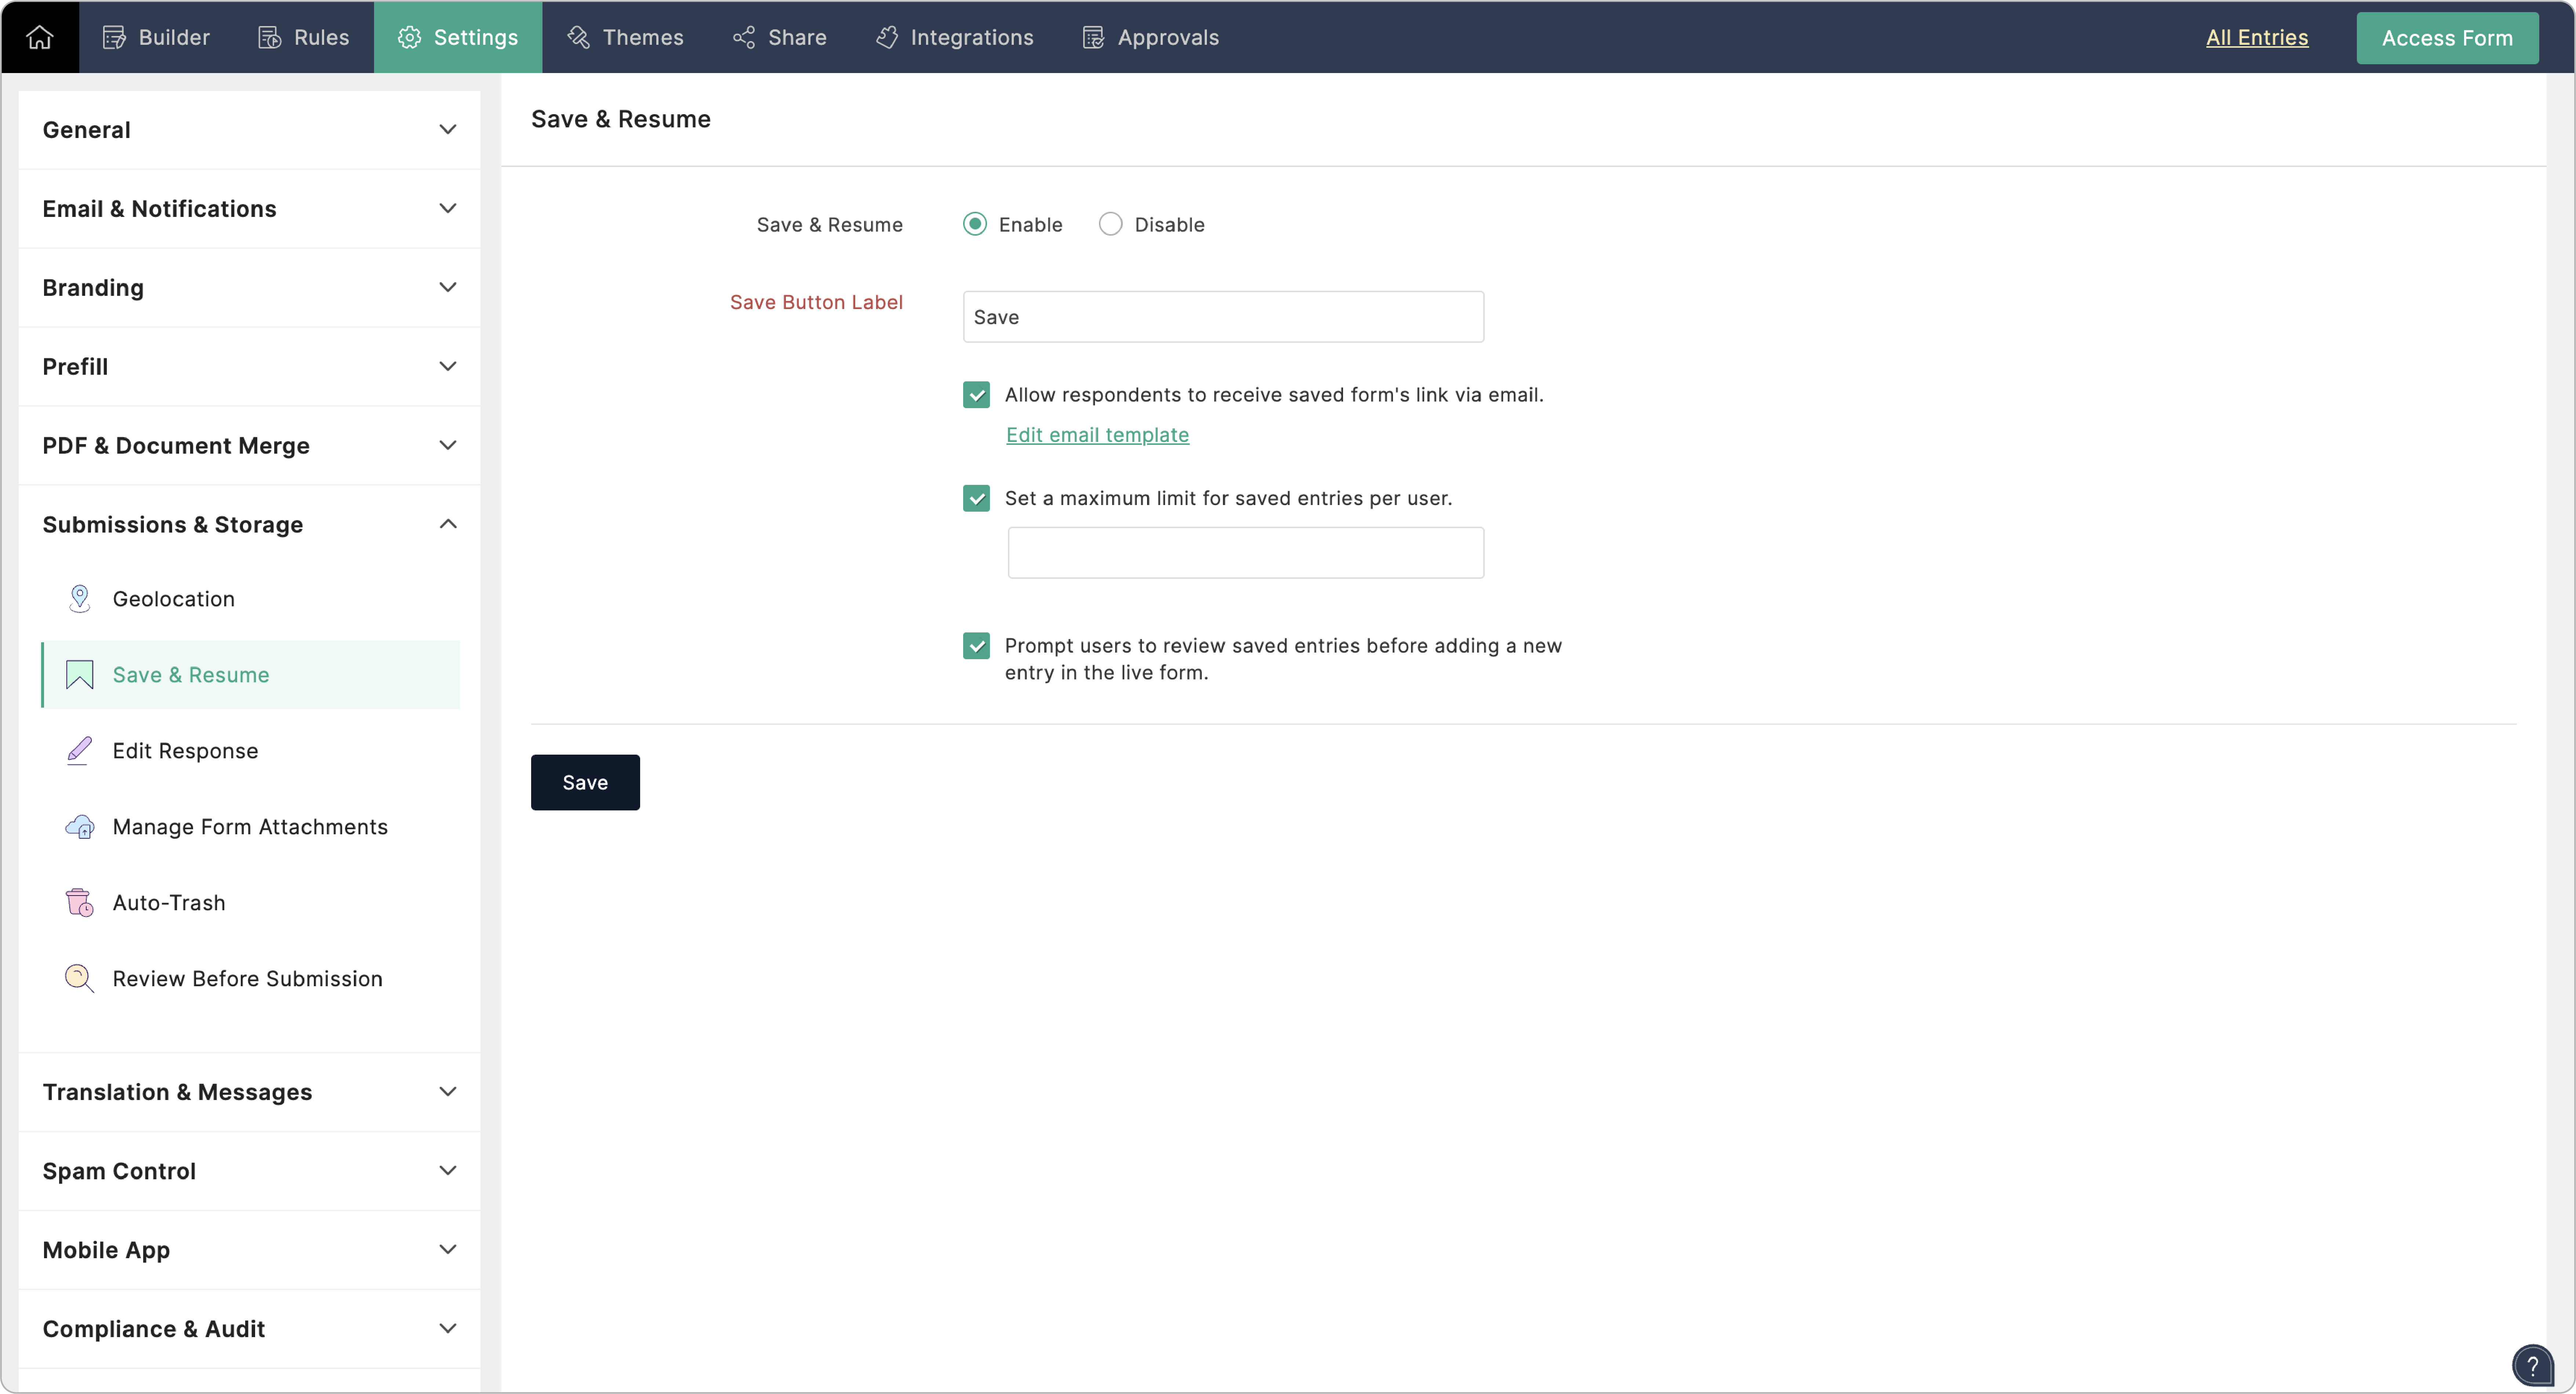Uncheck the prompt users to review saved entries checkbox
The height and width of the screenshot is (1394, 2576).
(976, 646)
